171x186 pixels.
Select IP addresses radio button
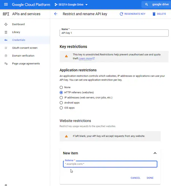[x=61, y=98]
